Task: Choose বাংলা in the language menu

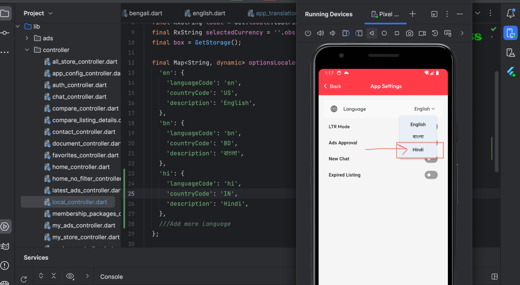Action: (x=418, y=137)
